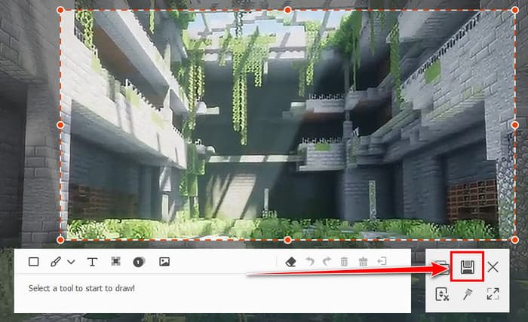Select the rectangle shape tool
The height and width of the screenshot is (322, 528).
click(x=34, y=262)
